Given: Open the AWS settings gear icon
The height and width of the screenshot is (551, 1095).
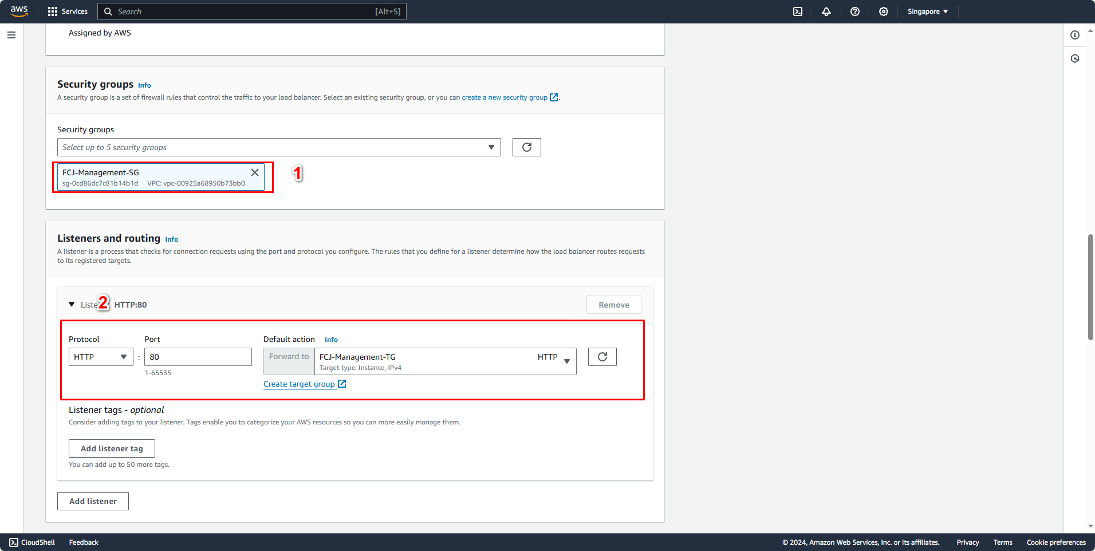Looking at the screenshot, I should point(883,11).
